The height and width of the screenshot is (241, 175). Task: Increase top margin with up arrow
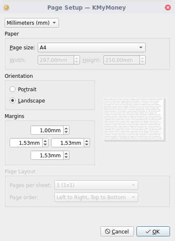[x=66, y=128]
